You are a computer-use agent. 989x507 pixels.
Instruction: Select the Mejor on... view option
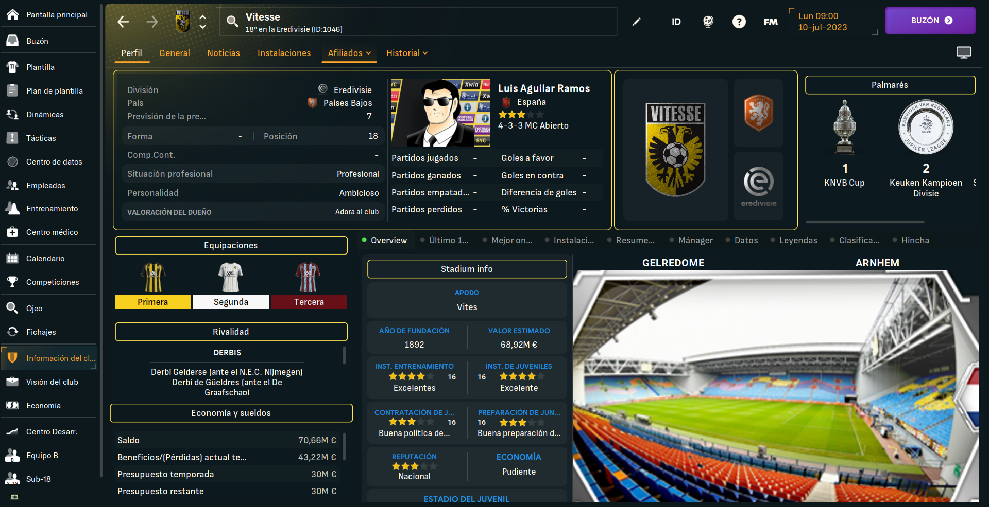507,240
